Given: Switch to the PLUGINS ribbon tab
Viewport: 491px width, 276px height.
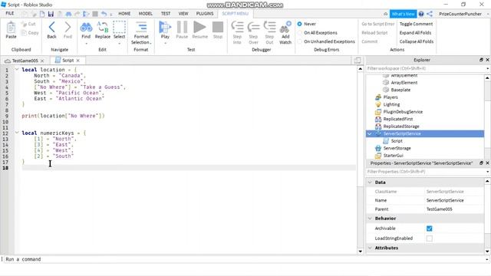Looking at the screenshot, I should click(x=205, y=14).
